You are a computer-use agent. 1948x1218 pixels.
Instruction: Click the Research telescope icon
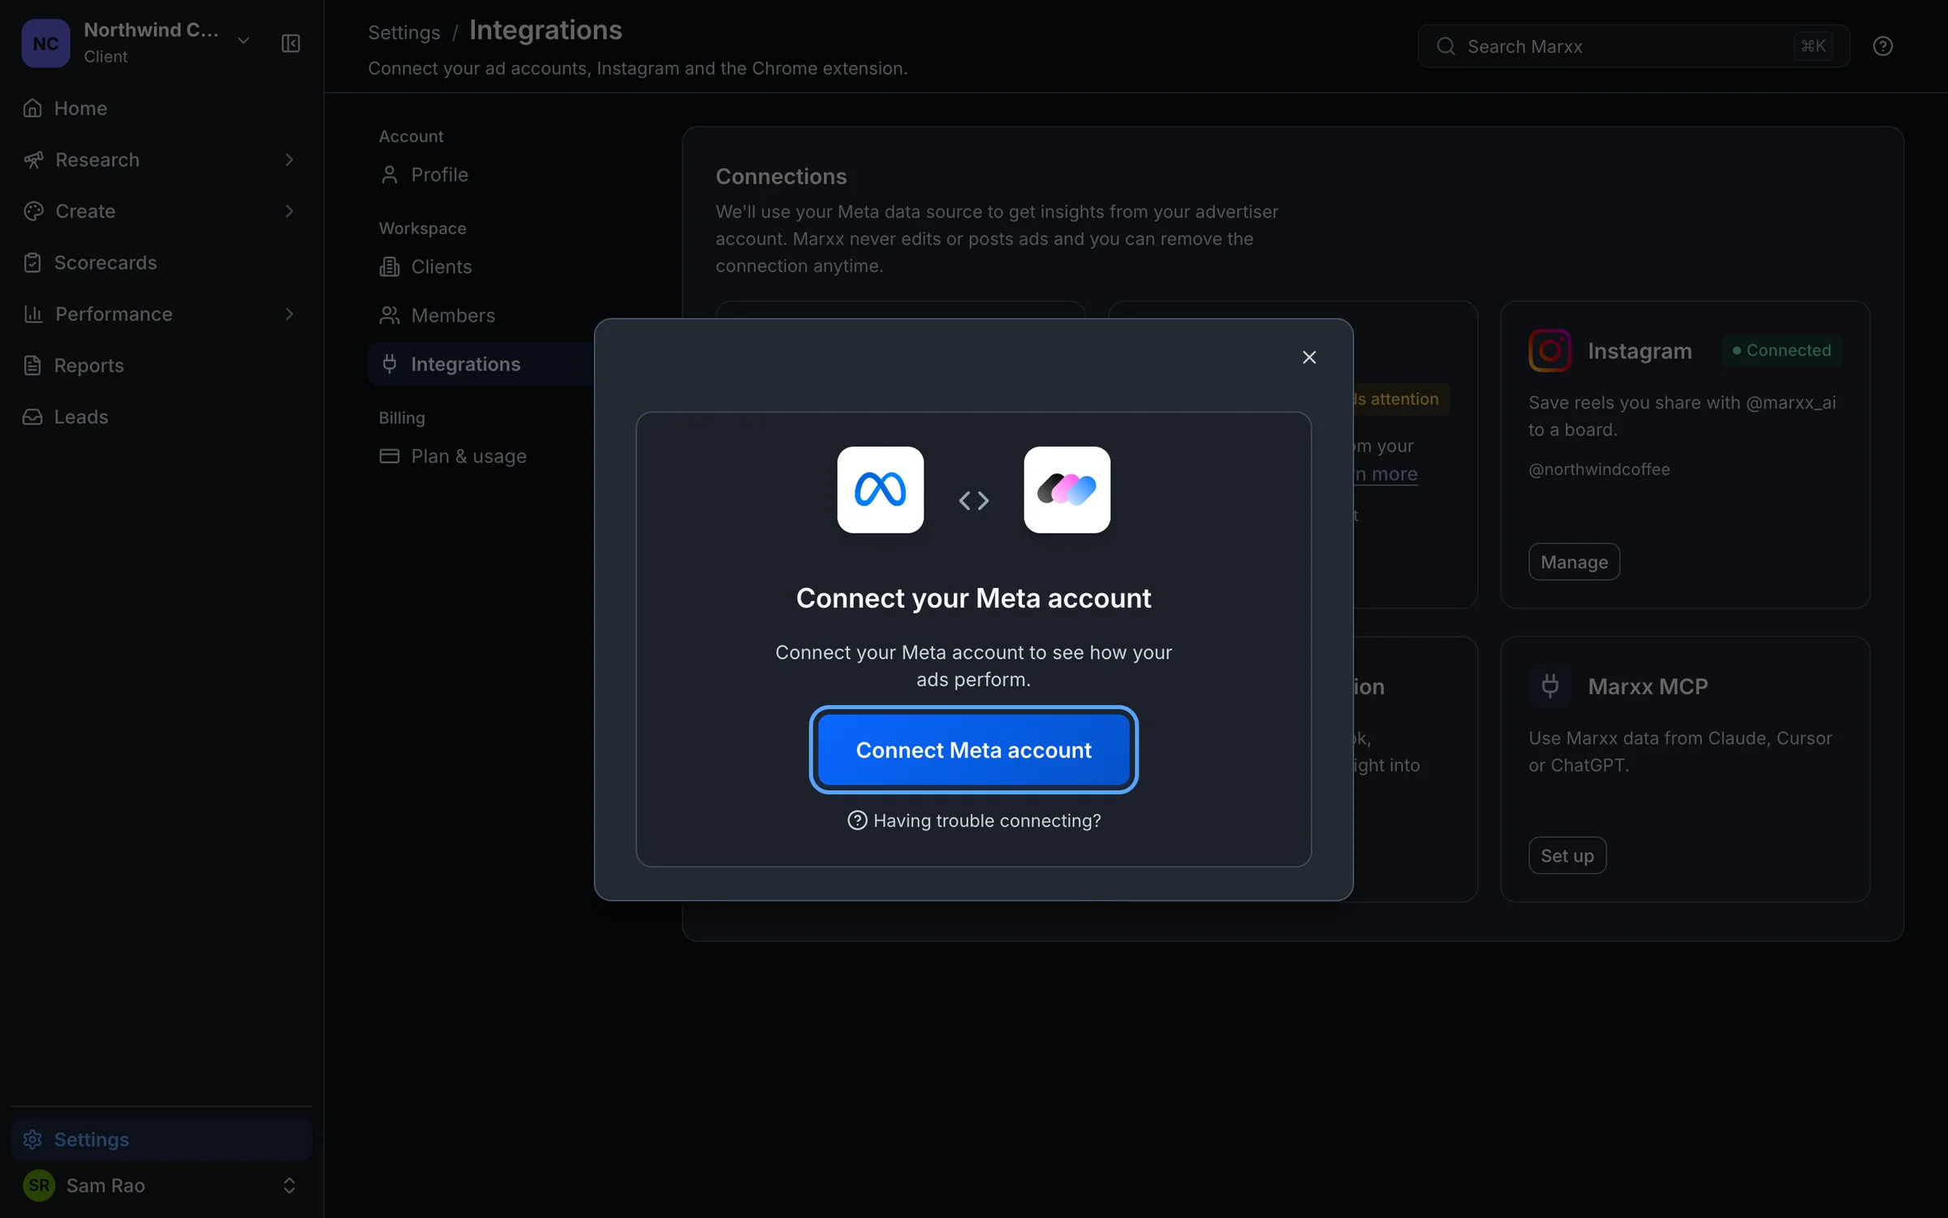33,160
